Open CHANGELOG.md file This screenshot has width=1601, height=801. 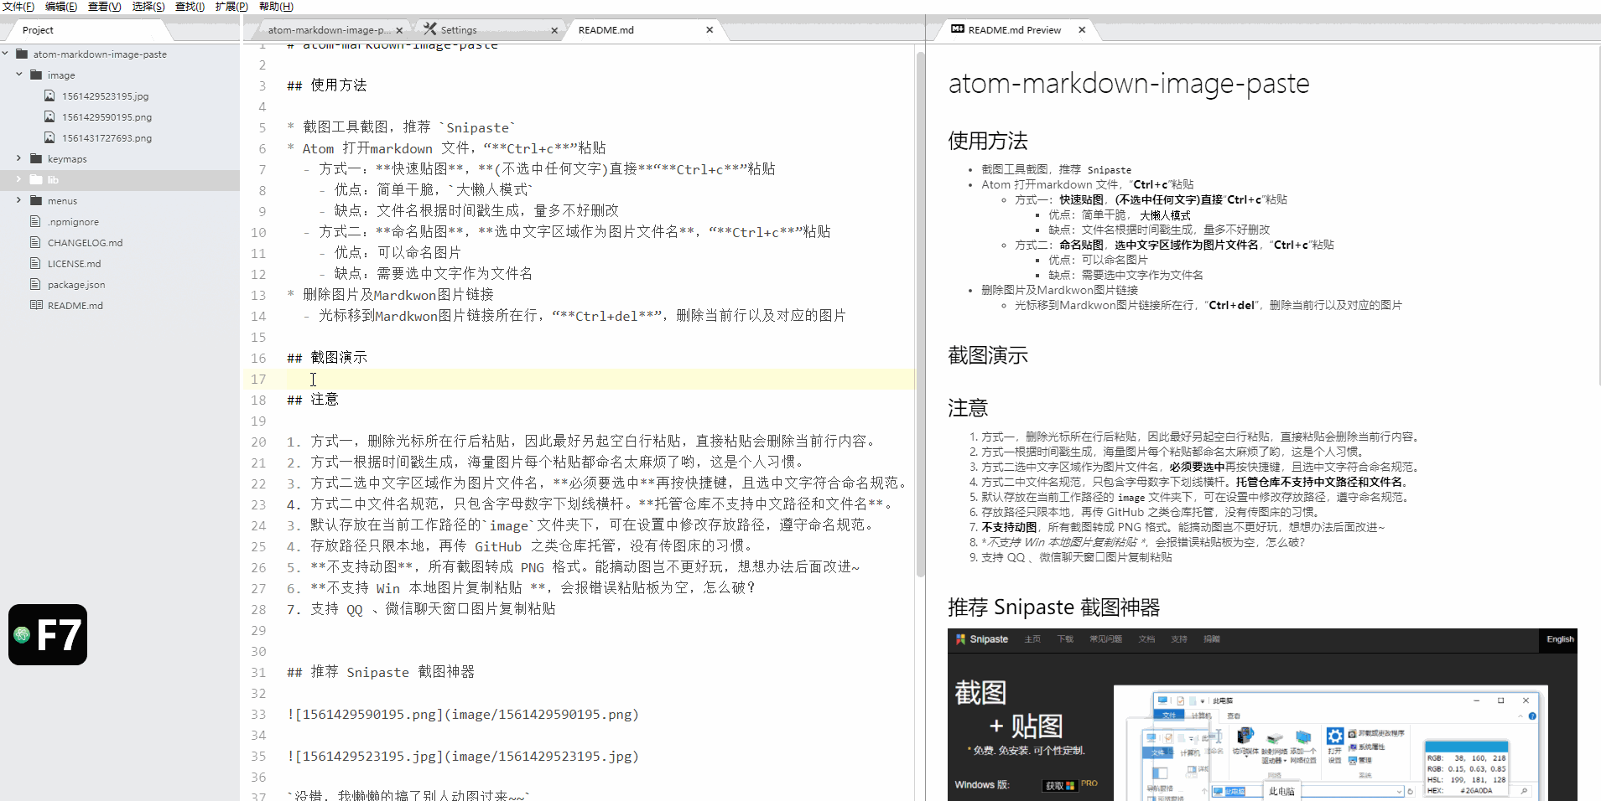[85, 243]
